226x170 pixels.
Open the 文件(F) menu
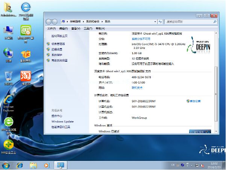[52, 29]
